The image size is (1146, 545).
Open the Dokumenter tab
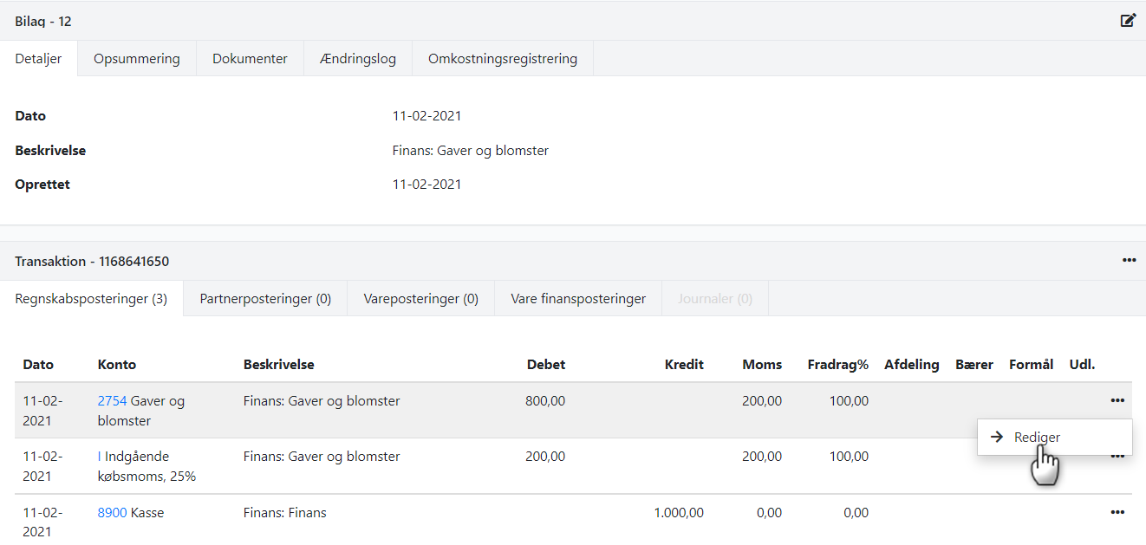tap(250, 59)
